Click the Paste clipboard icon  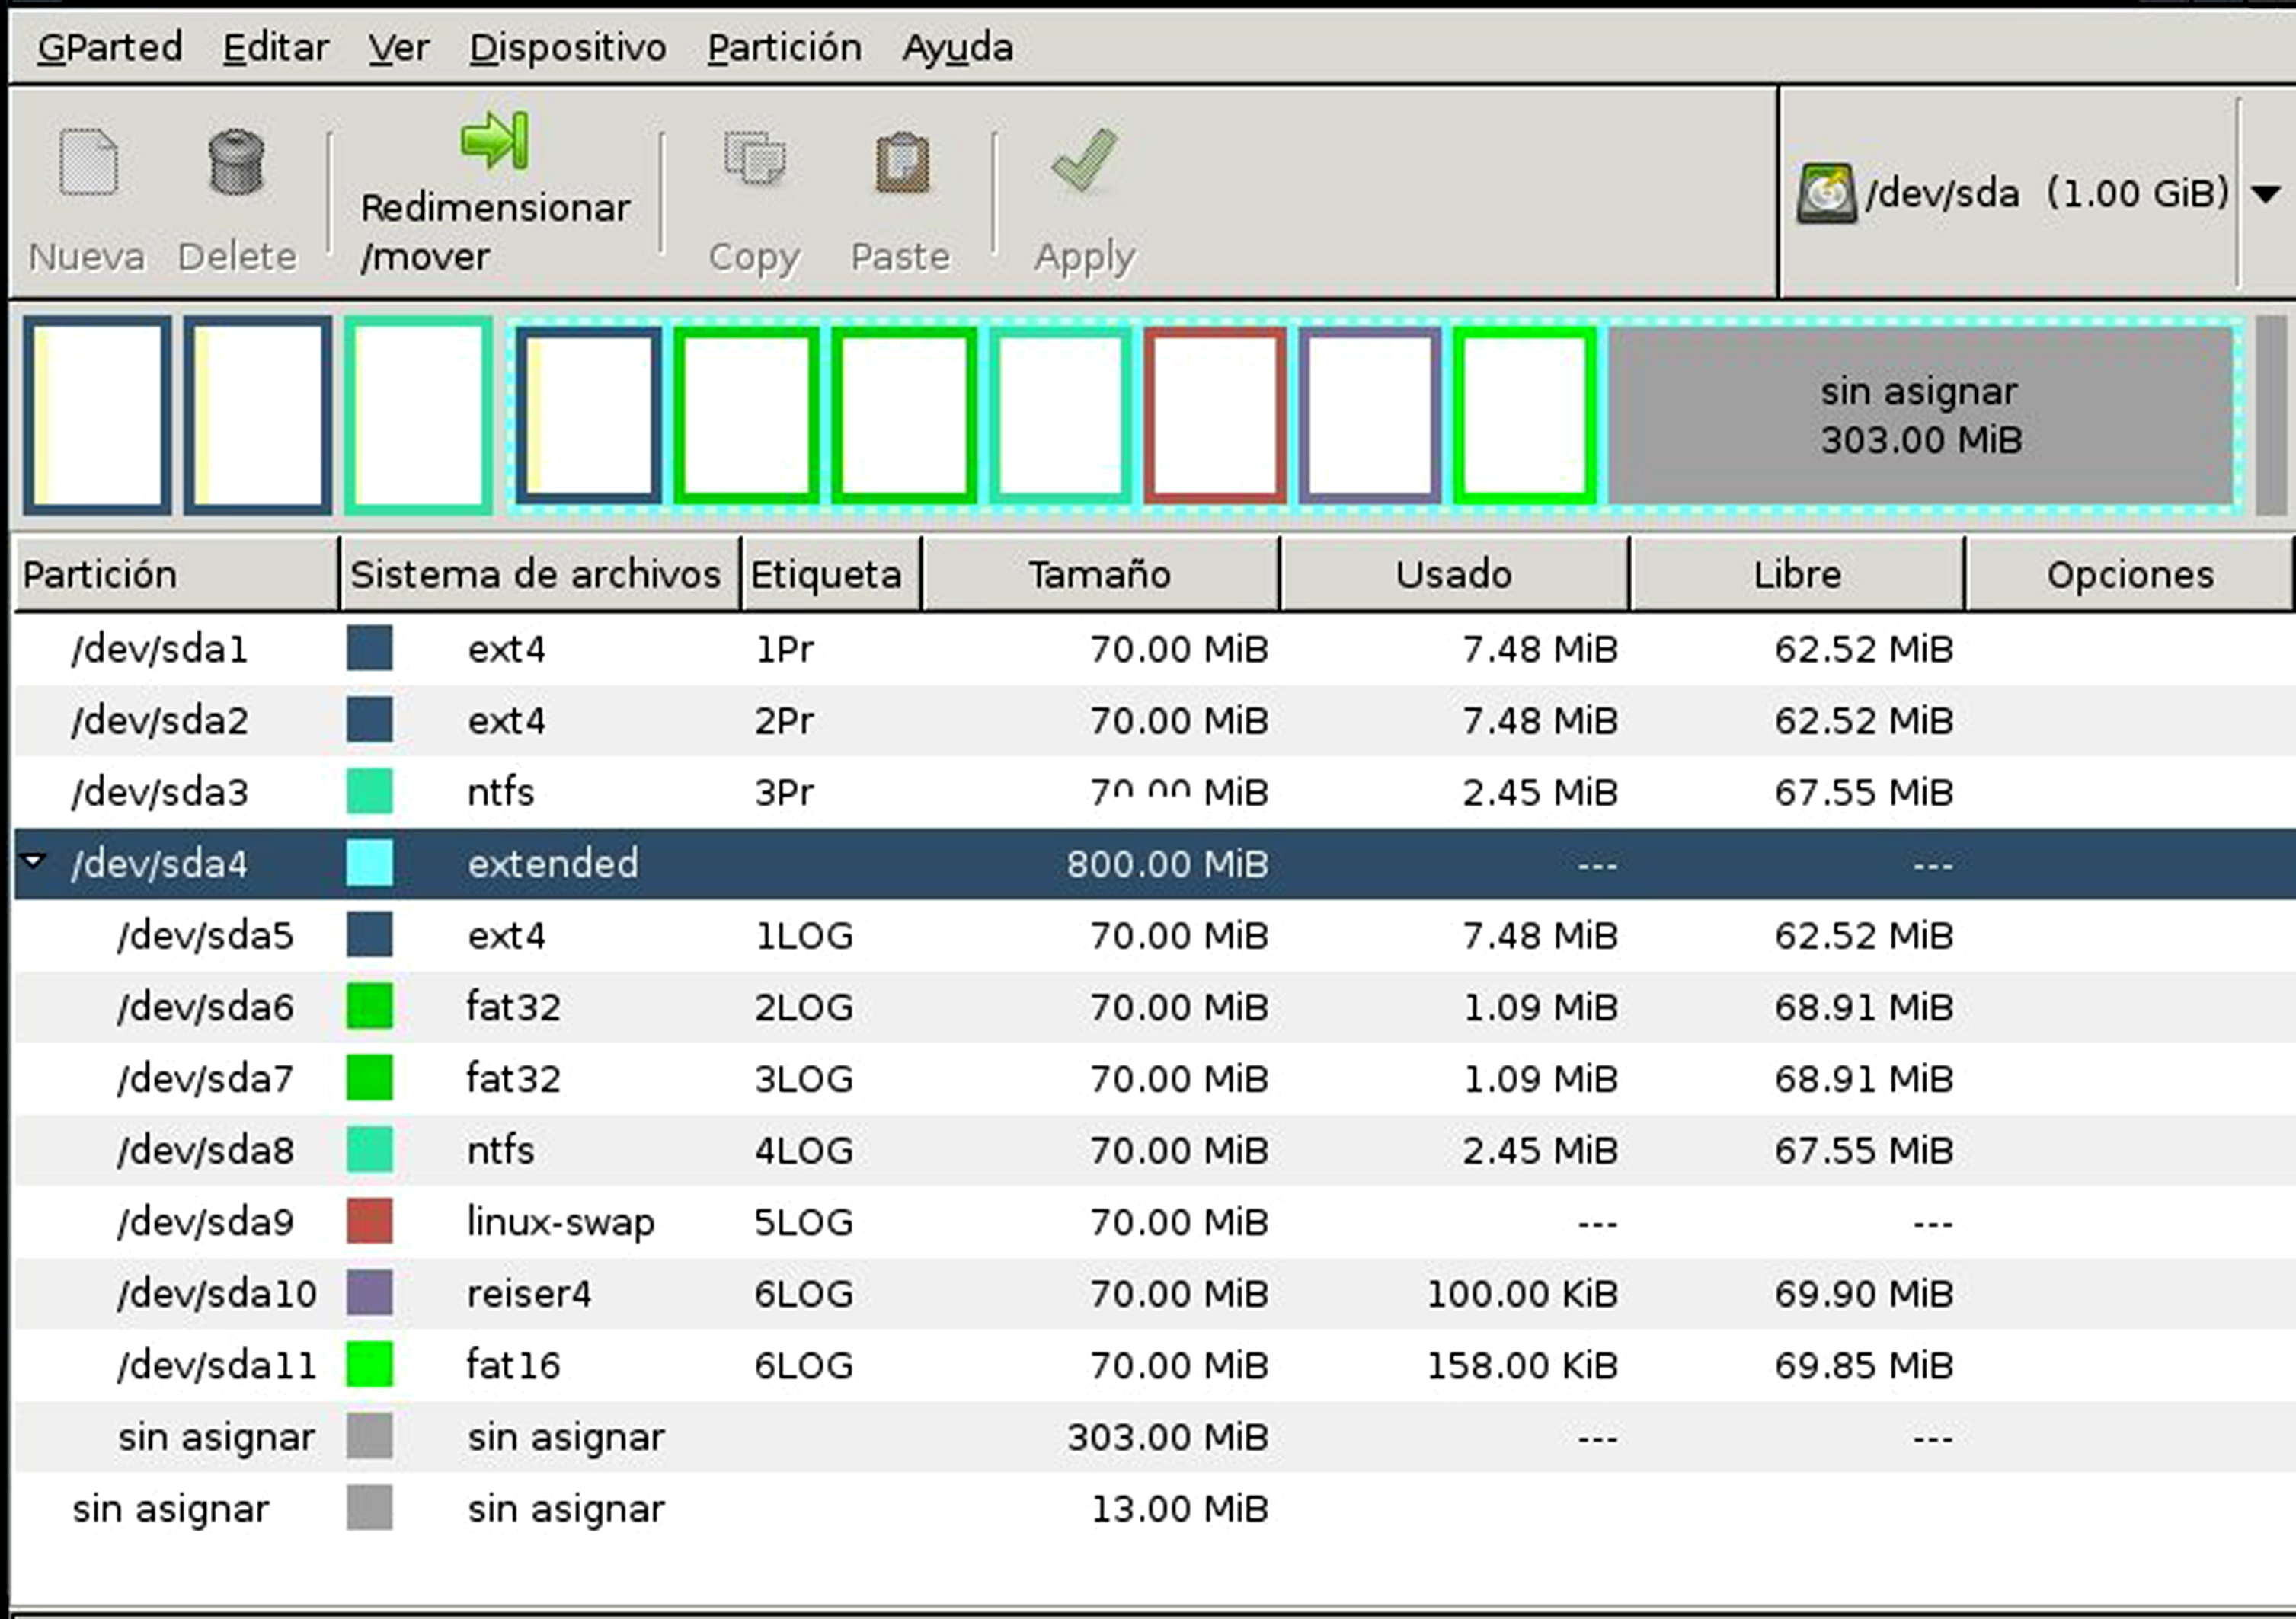(902, 162)
